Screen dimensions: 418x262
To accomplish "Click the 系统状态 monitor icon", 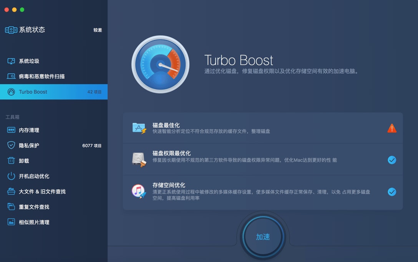I will tap(11, 30).
